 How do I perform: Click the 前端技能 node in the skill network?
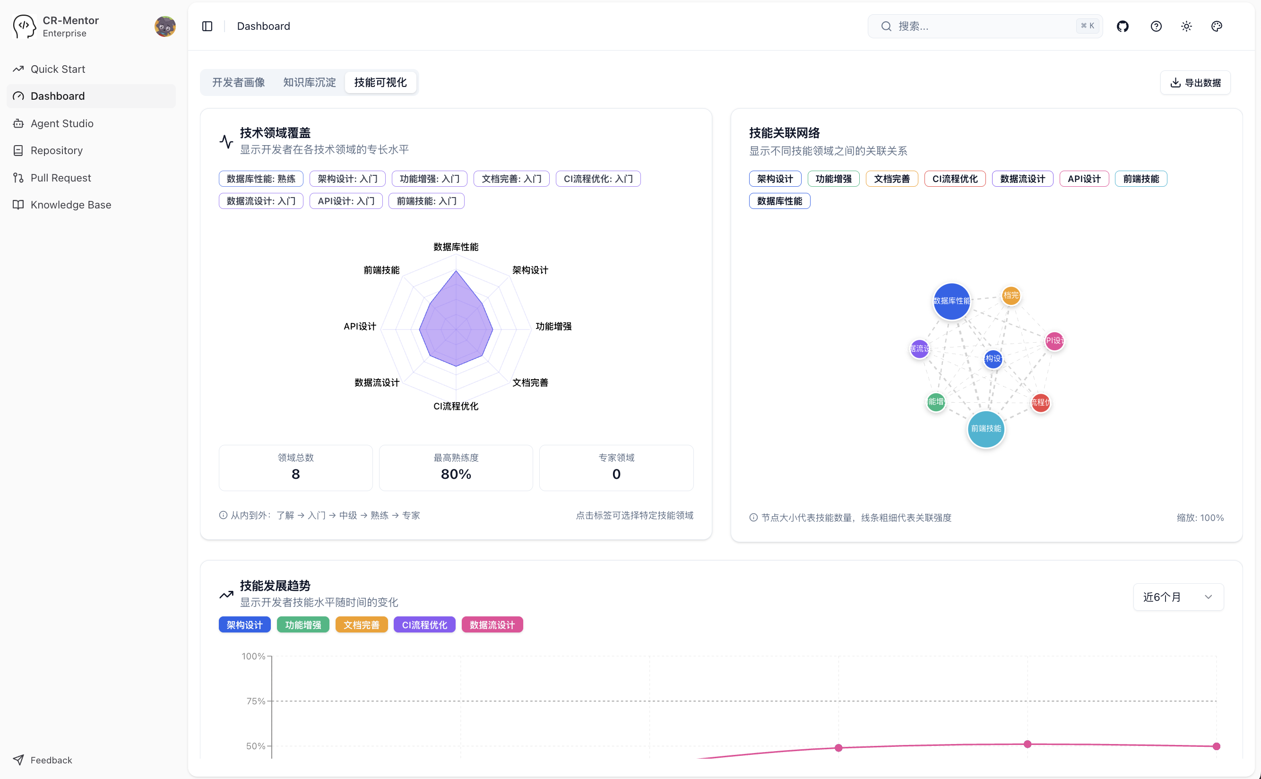coord(985,429)
